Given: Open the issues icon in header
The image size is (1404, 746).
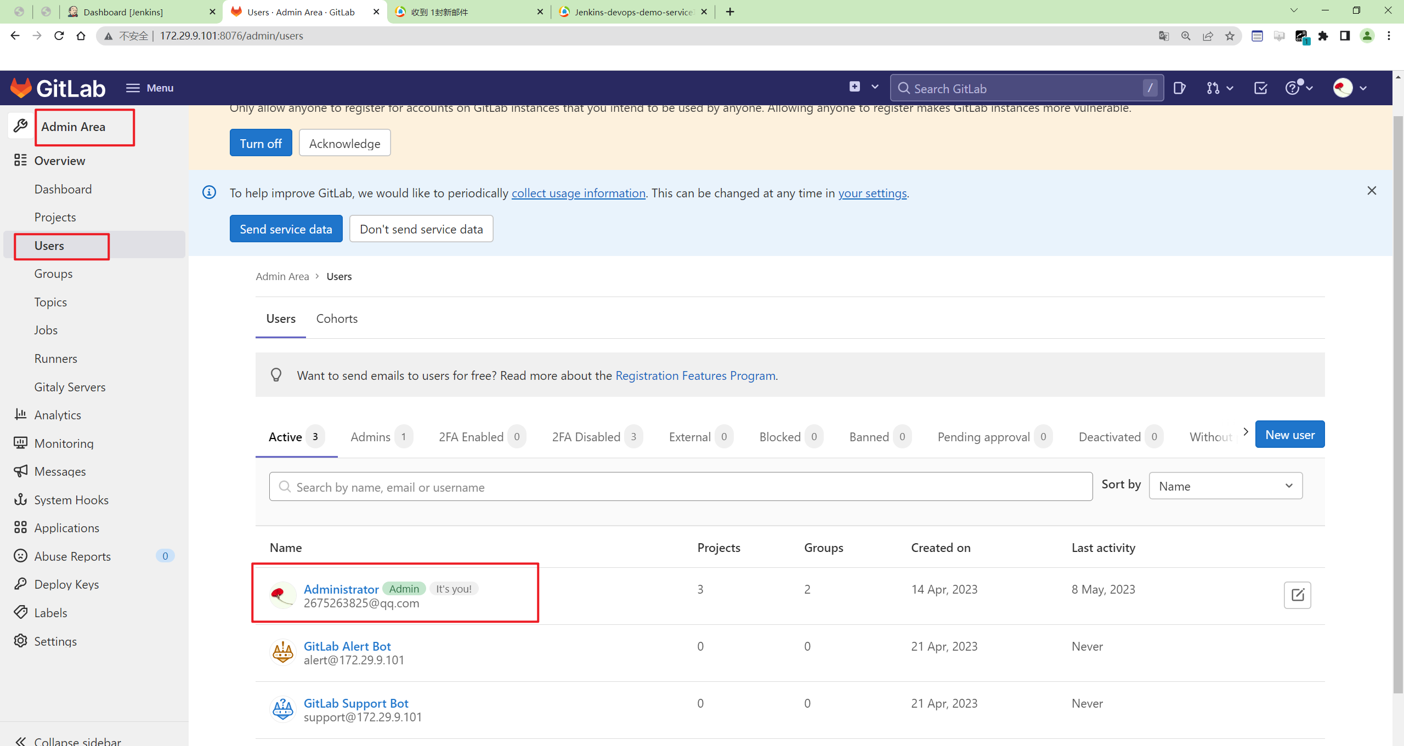Looking at the screenshot, I should [1180, 88].
